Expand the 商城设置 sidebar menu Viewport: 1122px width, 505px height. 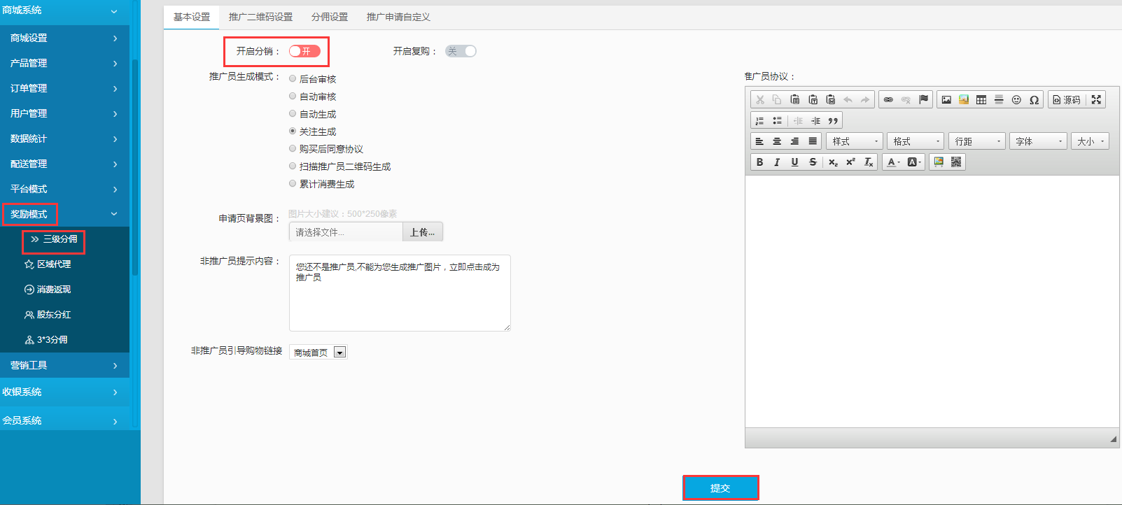click(64, 38)
